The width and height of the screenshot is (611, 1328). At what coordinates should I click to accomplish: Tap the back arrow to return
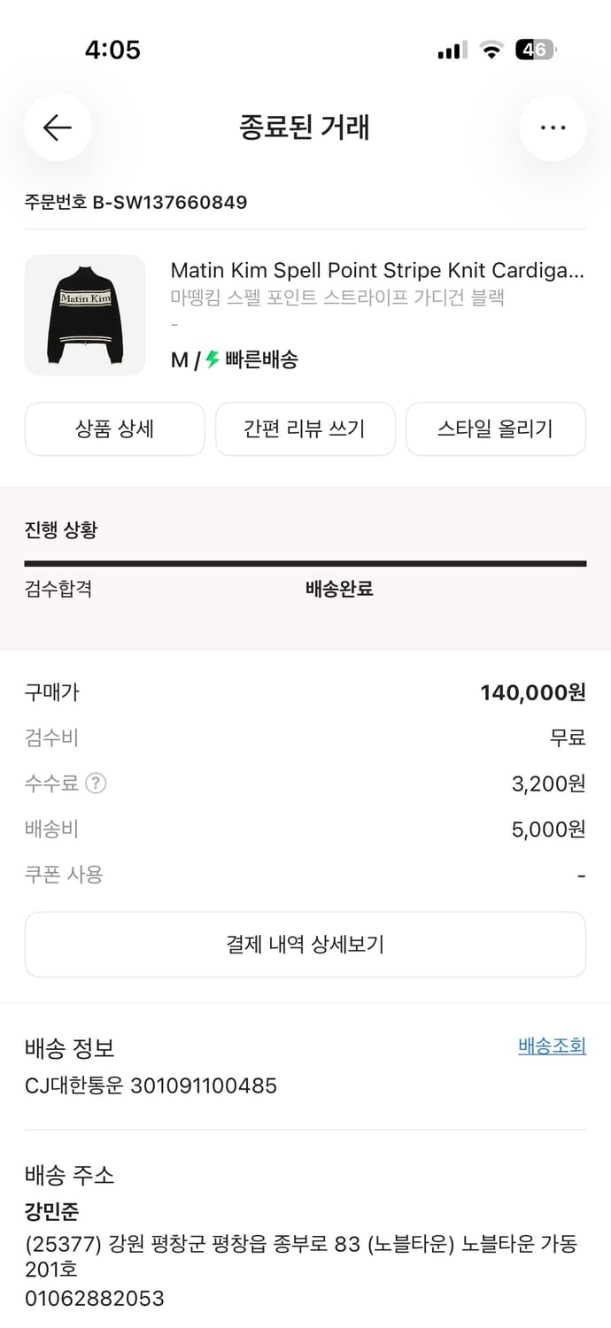(57, 127)
